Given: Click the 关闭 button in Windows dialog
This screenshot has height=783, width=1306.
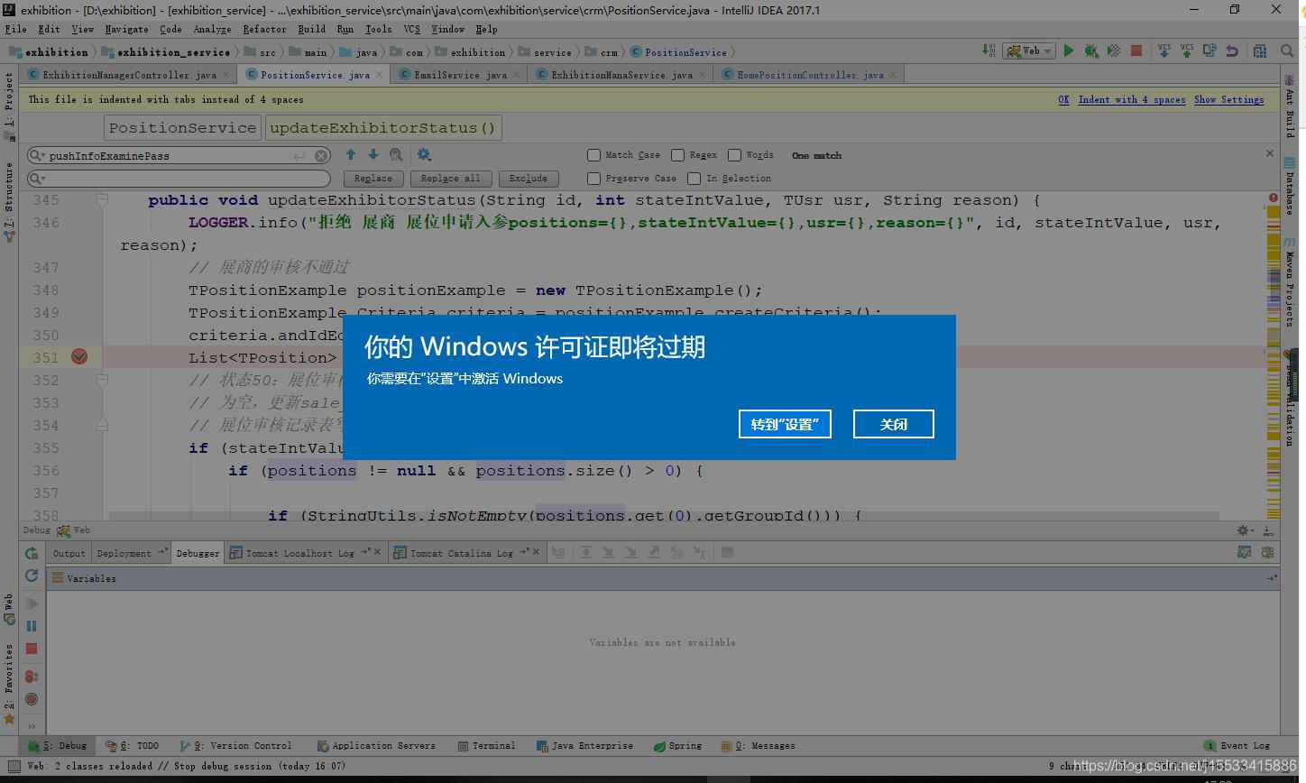Looking at the screenshot, I should click(893, 424).
